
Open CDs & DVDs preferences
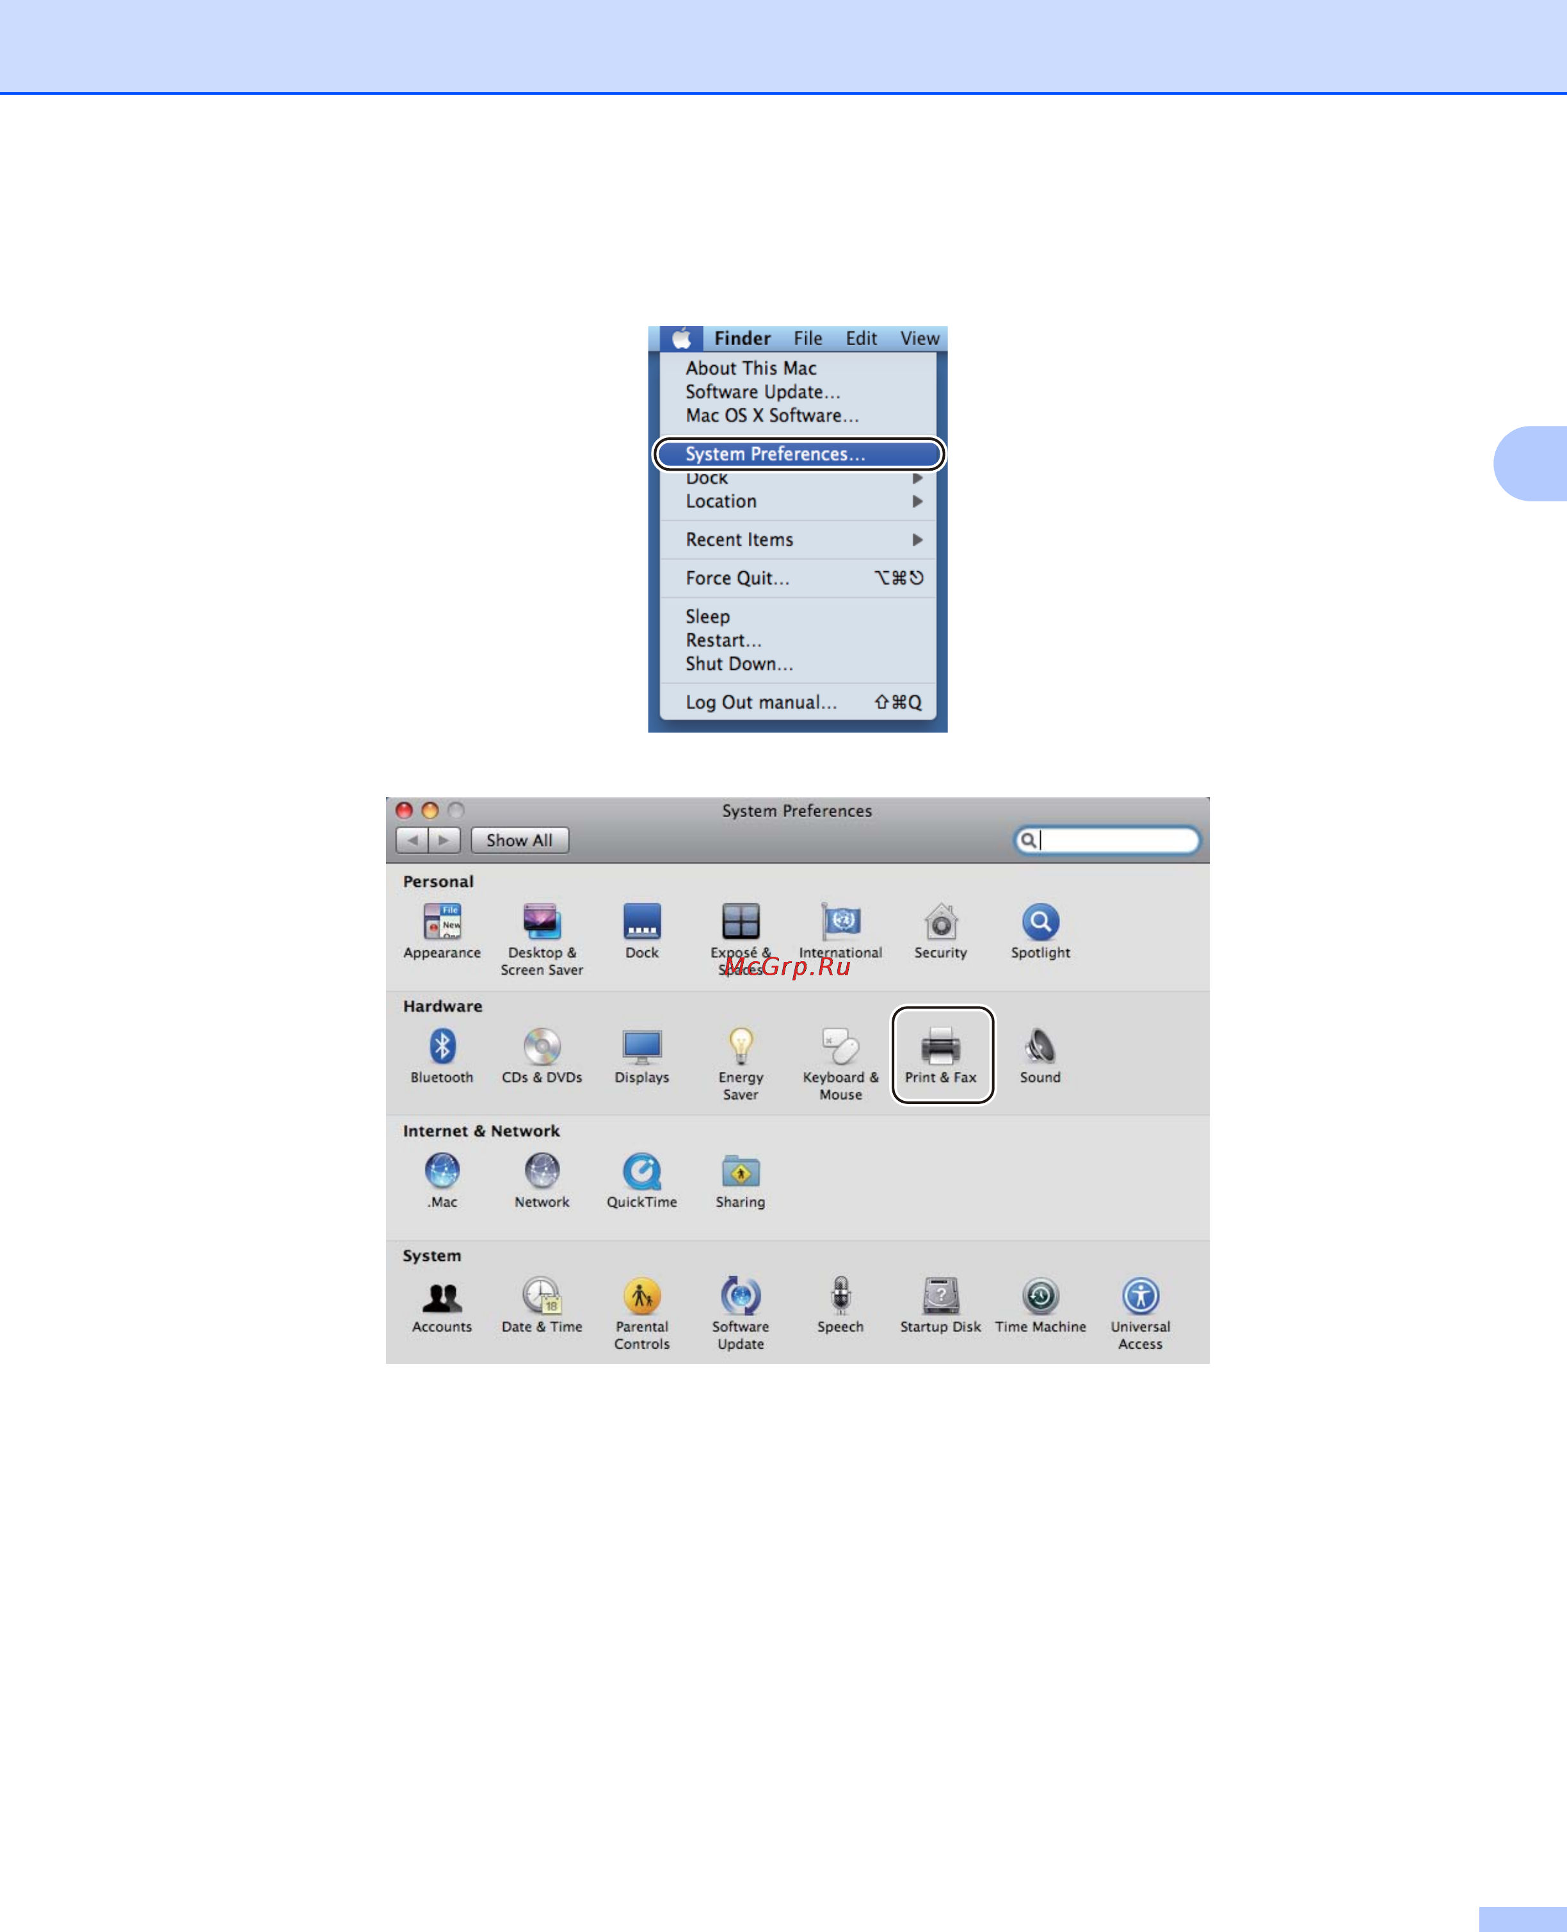pos(542,1055)
